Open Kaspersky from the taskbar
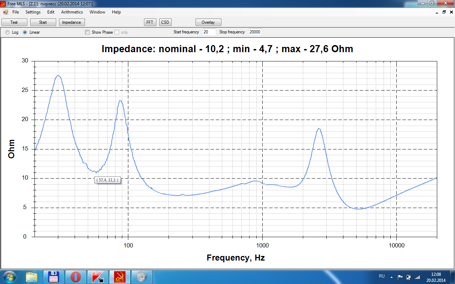This screenshot has height=284, width=455. (98, 277)
